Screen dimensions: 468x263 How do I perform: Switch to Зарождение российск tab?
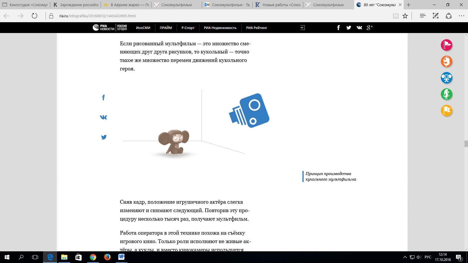76,5
